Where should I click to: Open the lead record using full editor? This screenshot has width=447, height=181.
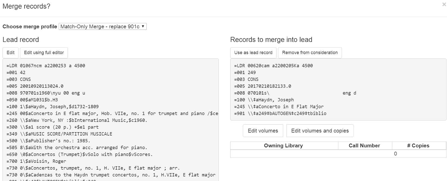tap(44, 52)
